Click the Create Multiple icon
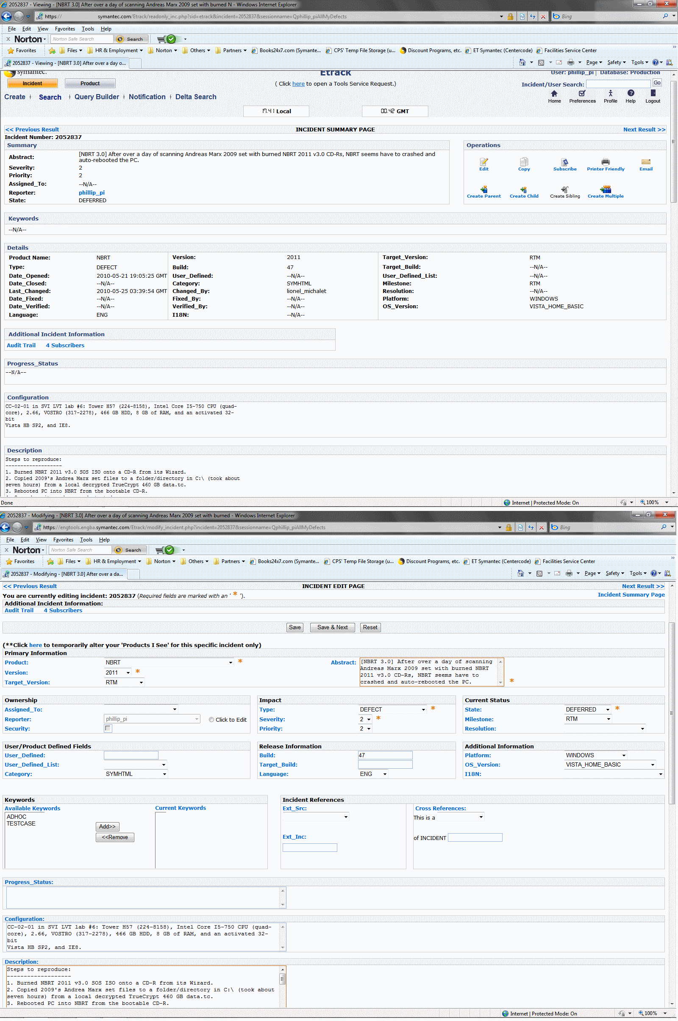678x1021 pixels. pos(605,190)
